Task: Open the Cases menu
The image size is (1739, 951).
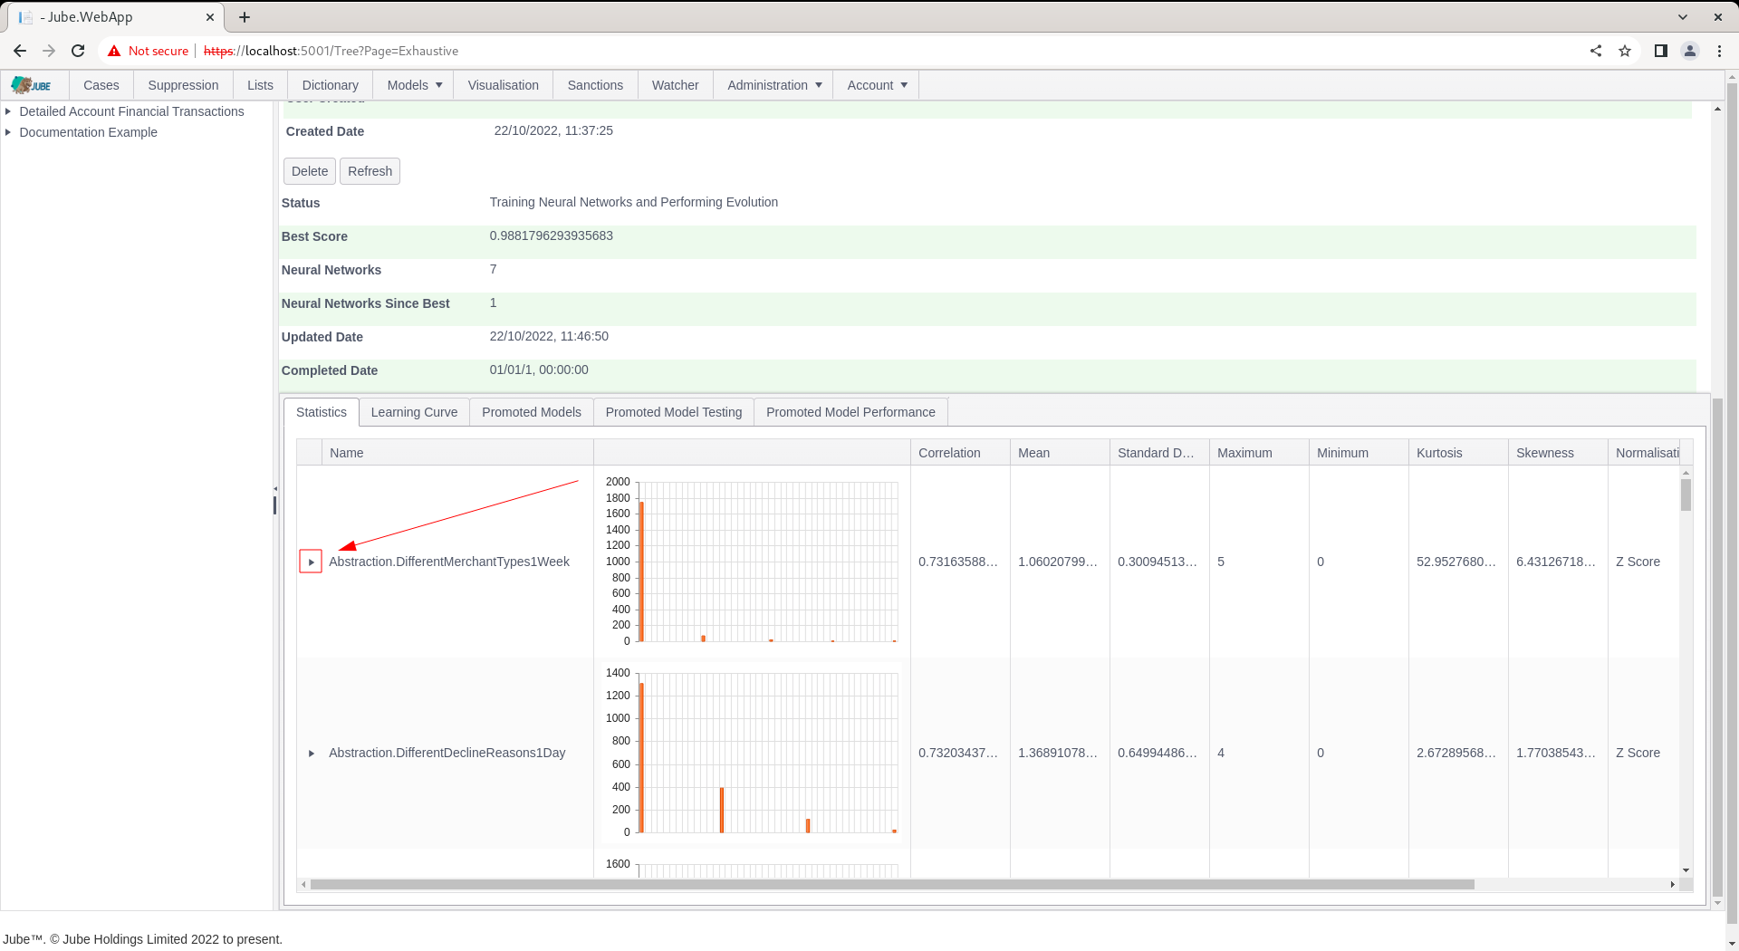Action: [x=101, y=85]
